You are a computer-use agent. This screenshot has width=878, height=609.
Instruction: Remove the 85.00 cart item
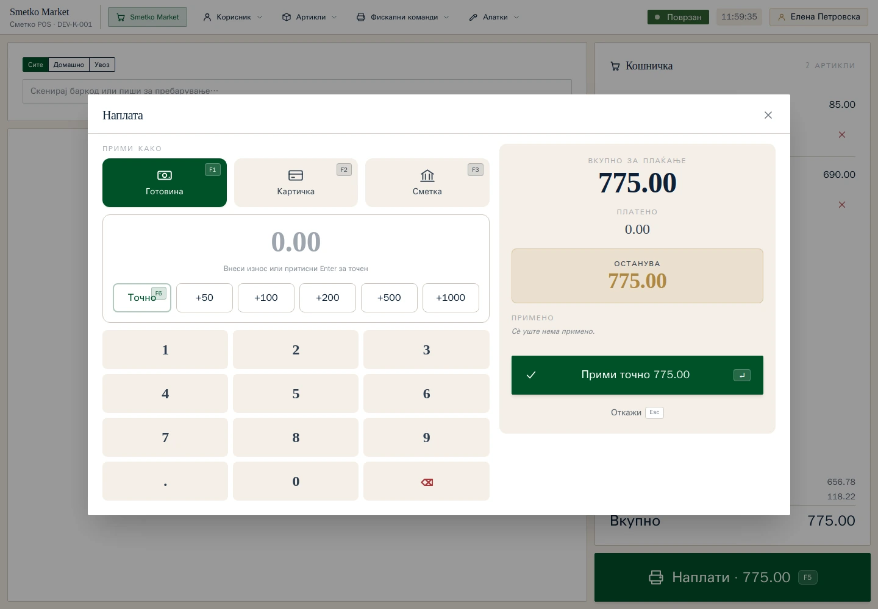842,135
